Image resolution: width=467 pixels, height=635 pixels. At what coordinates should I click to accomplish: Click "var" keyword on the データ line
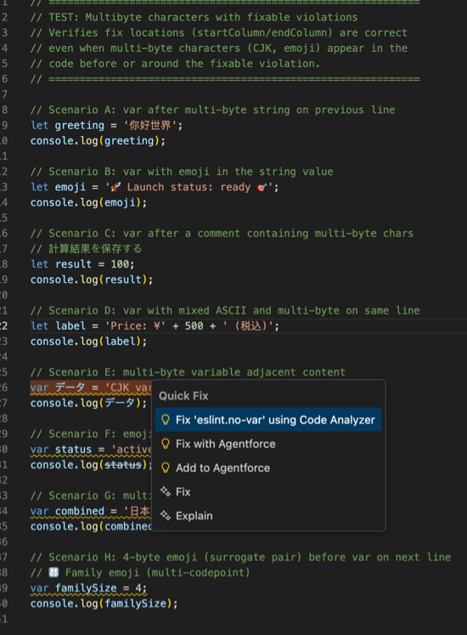[x=39, y=388]
